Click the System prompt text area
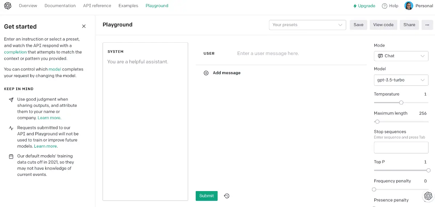Image resolution: width=435 pixels, height=207 pixels. click(145, 122)
